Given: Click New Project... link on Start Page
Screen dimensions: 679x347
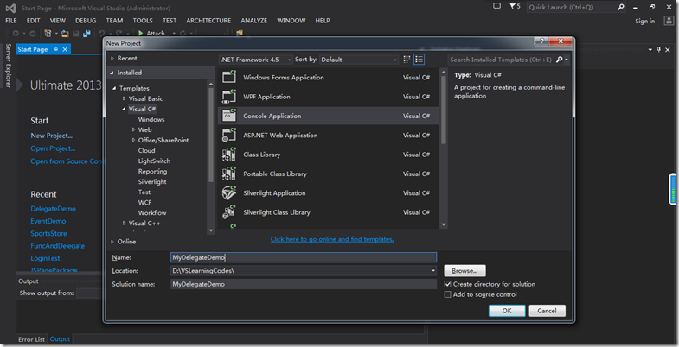Looking at the screenshot, I should click(52, 136).
